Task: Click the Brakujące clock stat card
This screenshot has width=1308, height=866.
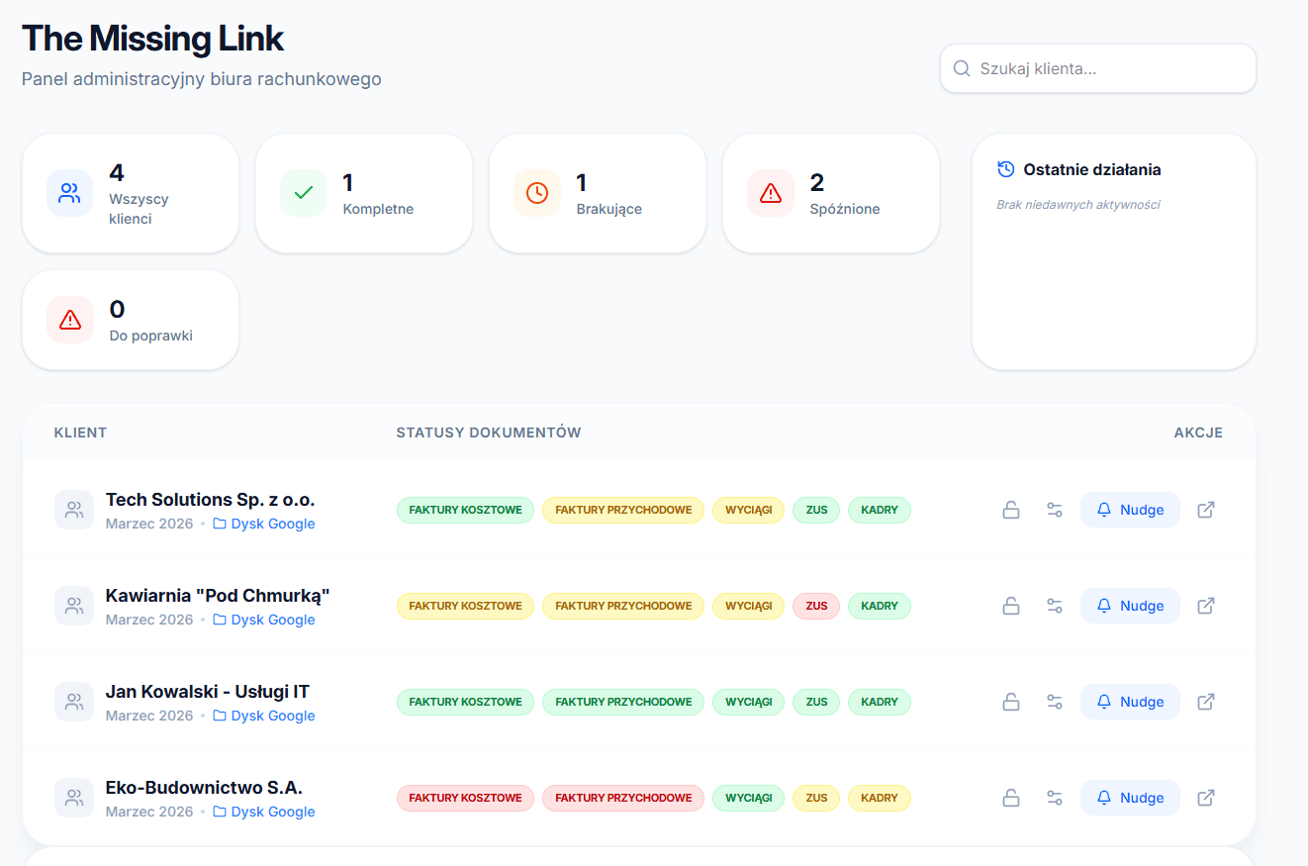Action: (x=598, y=193)
